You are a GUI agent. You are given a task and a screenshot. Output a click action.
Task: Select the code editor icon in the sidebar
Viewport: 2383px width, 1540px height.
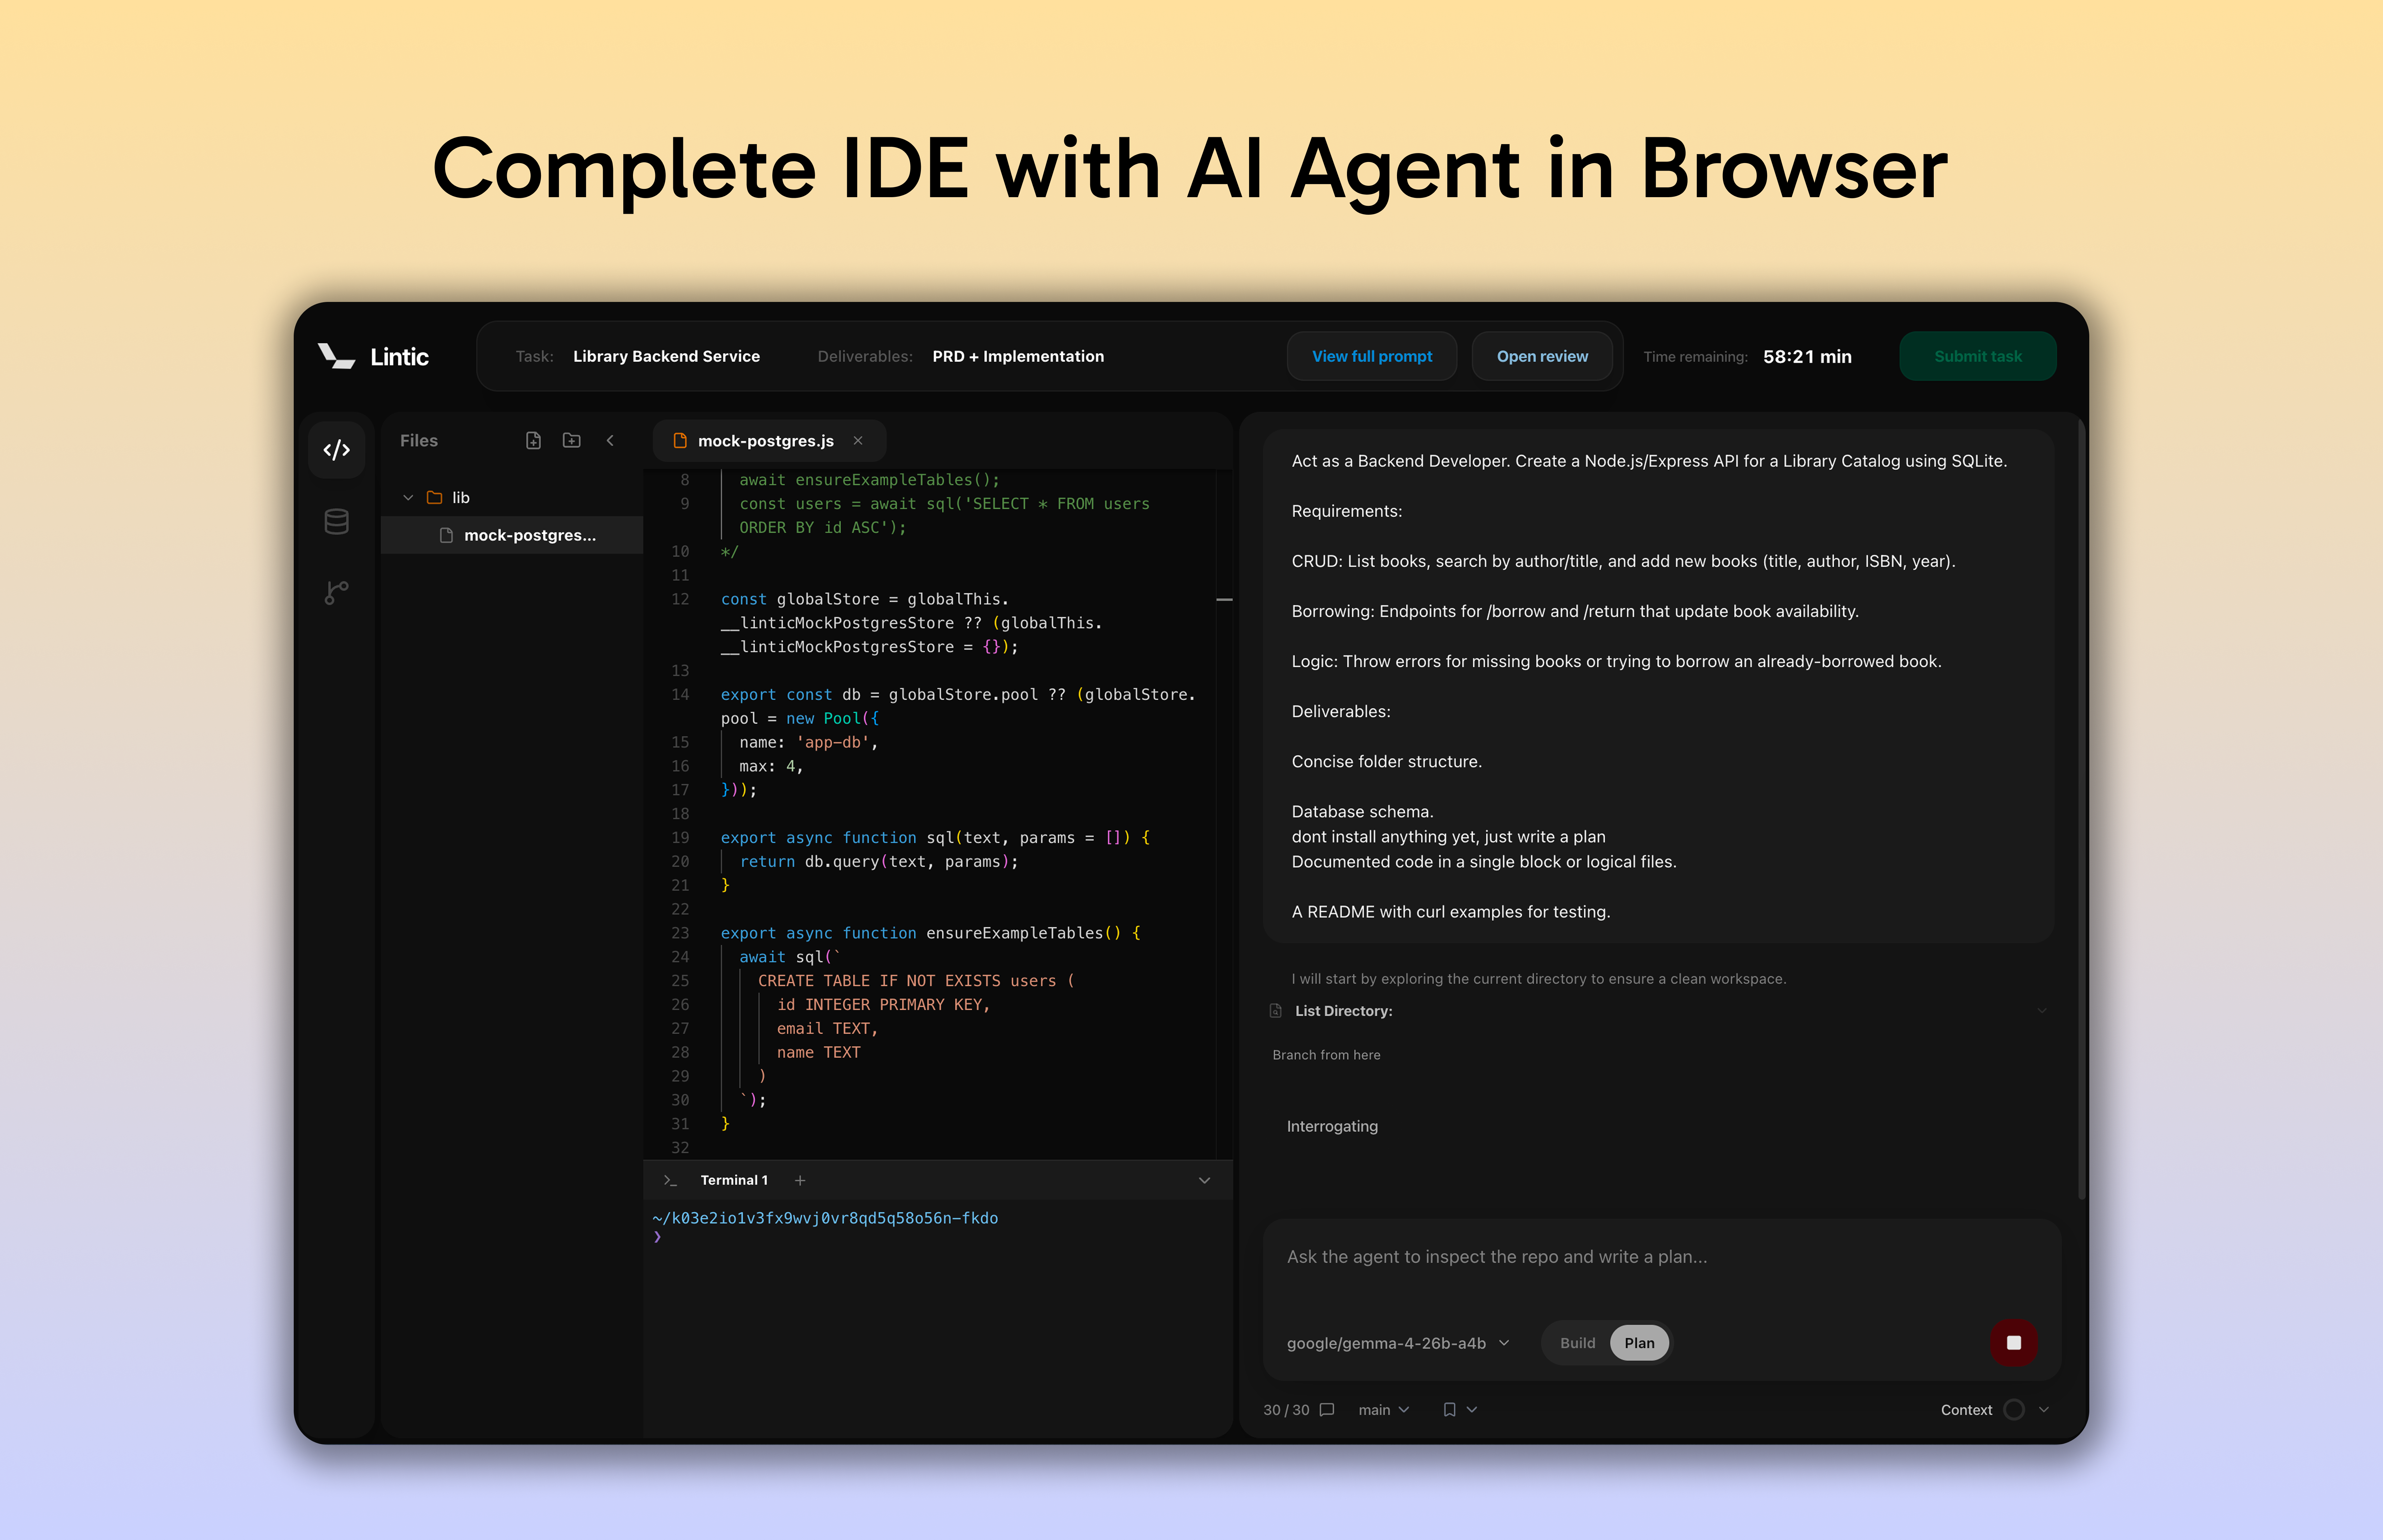[337, 449]
